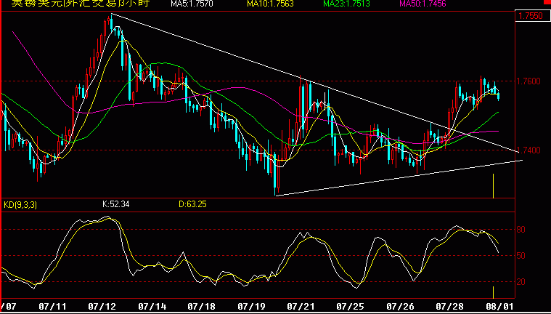Click the 80 level on the KD scale
This screenshot has width=551, height=314.
point(521,230)
